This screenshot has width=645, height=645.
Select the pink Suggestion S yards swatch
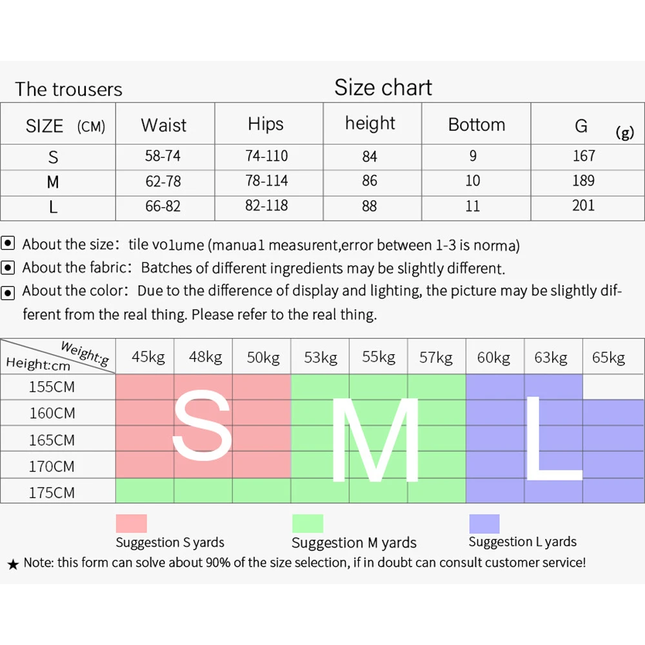(131, 523)
